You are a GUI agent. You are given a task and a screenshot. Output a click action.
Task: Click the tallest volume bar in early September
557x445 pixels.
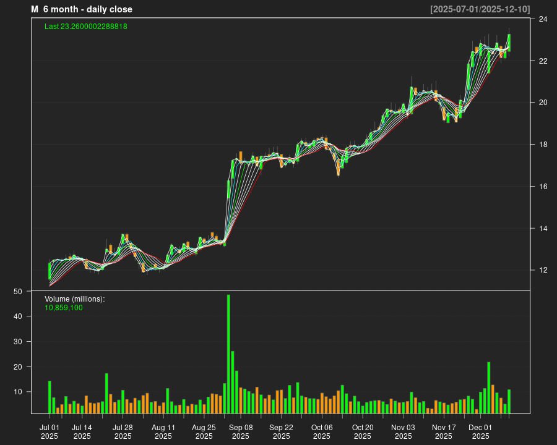(228, 354)
